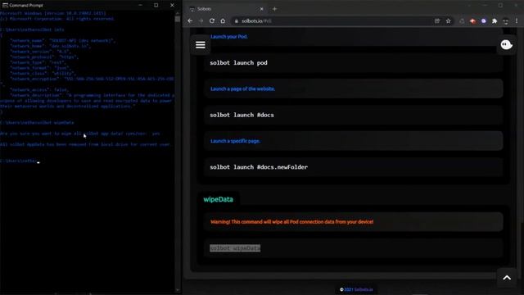Click the 'solbot launch #docs.newFolder' command
Viewport: 524px width, 295px height.
[259, 167]
